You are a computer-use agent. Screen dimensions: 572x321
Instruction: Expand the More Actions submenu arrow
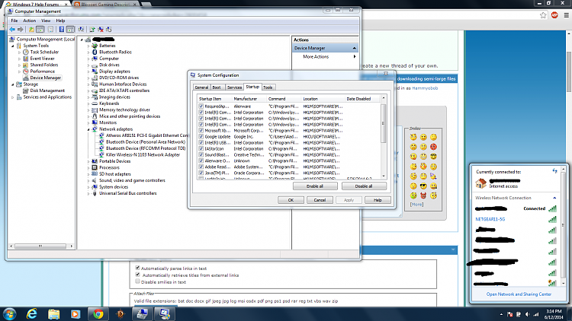tap(354, 57)
